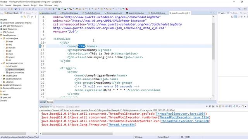Click the Pin Console icon
The width and height of the screenshot is (248, 139).
[x=234, y=107]
